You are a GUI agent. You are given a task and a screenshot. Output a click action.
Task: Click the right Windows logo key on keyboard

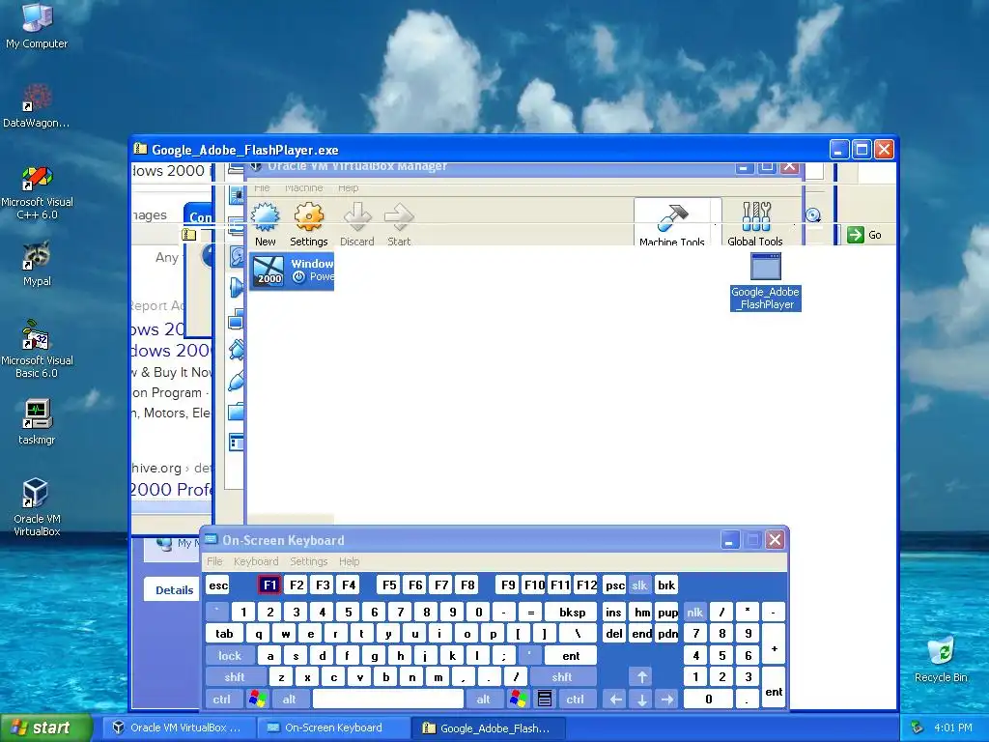(x=519, y=699)
